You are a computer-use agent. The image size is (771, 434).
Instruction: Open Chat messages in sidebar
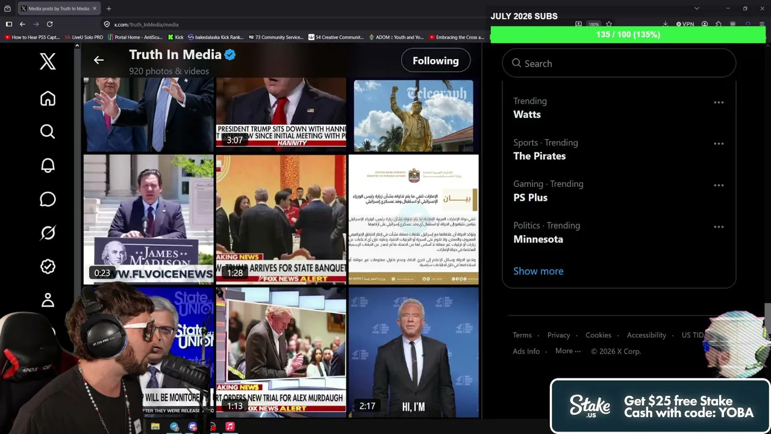click(48, 200)
